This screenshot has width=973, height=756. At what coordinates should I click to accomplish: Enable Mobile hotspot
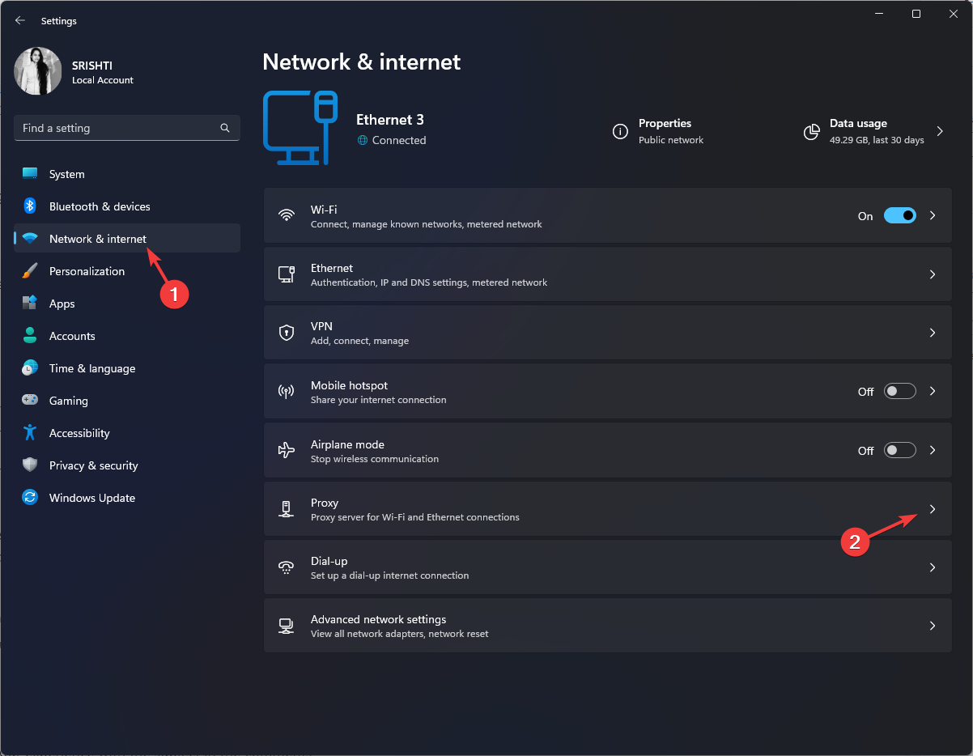point(899,391)
